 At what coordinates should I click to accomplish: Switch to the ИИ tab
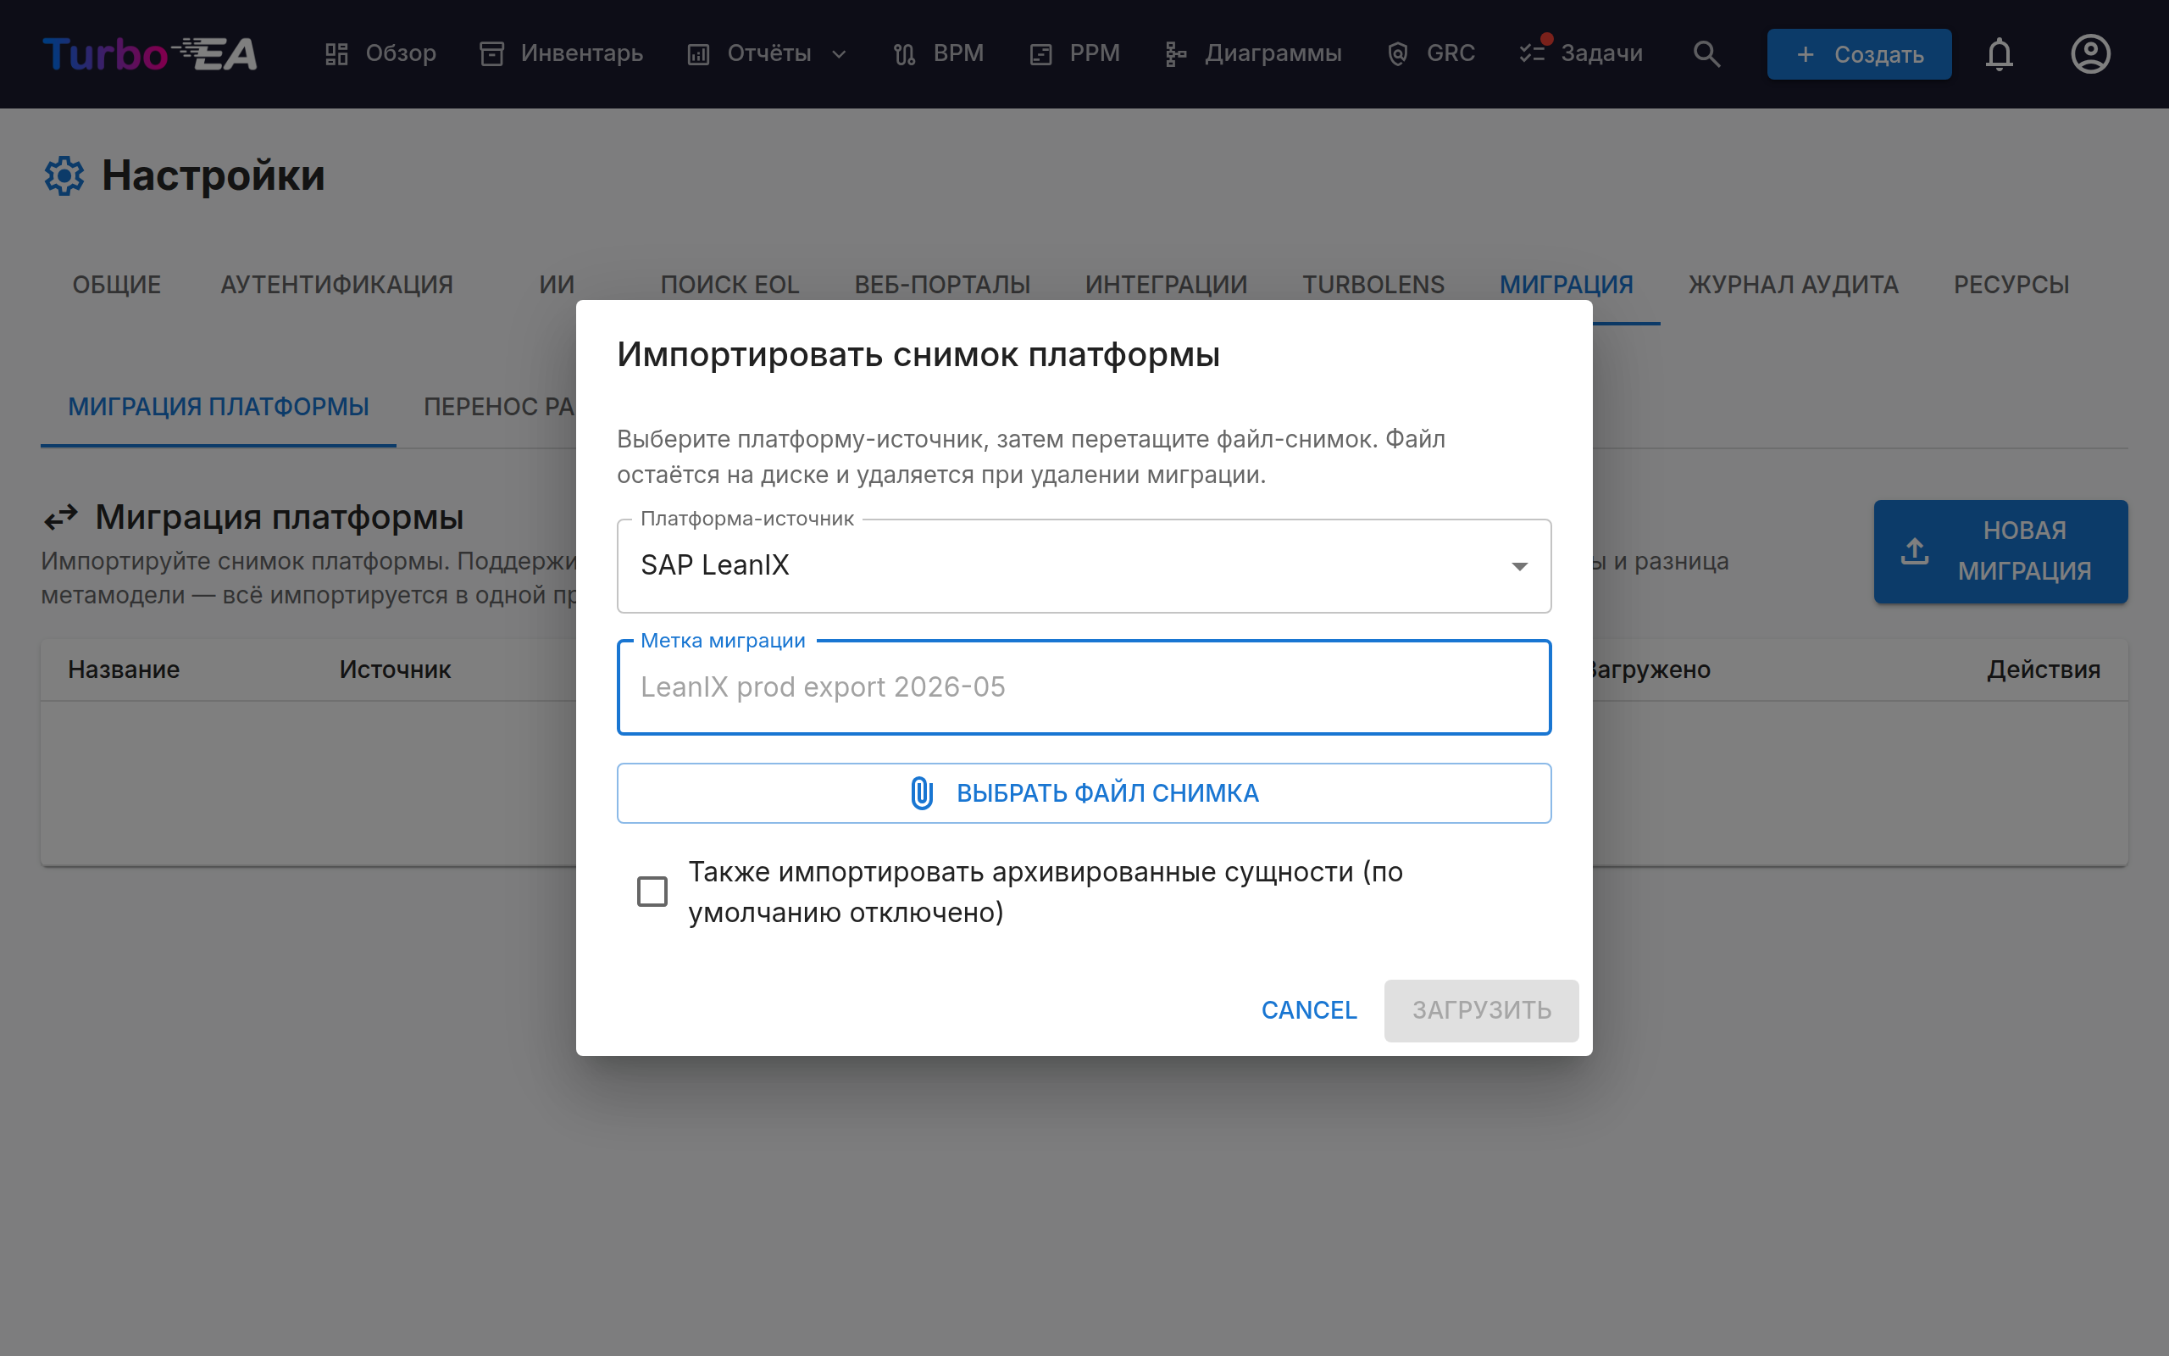click(557, 284)
